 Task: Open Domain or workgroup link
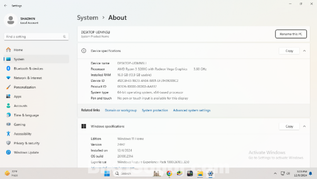[x=121, y=110]
